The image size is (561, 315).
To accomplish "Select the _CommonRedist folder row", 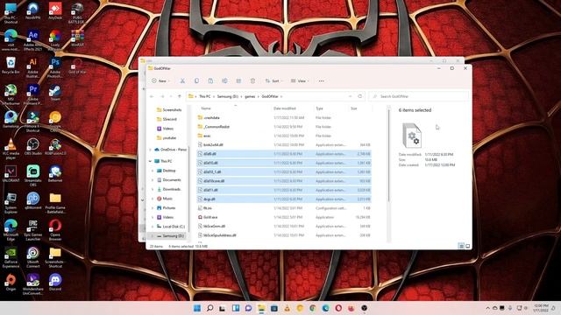I will coord(284,127).
